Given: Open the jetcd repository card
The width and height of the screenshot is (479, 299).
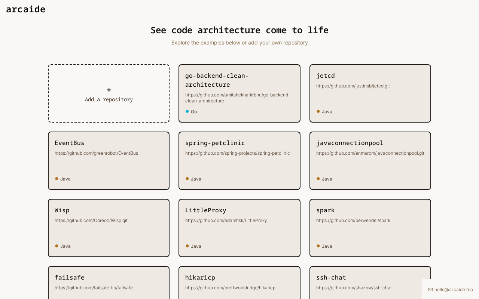Looking at the screenshot, I should 370,93.
